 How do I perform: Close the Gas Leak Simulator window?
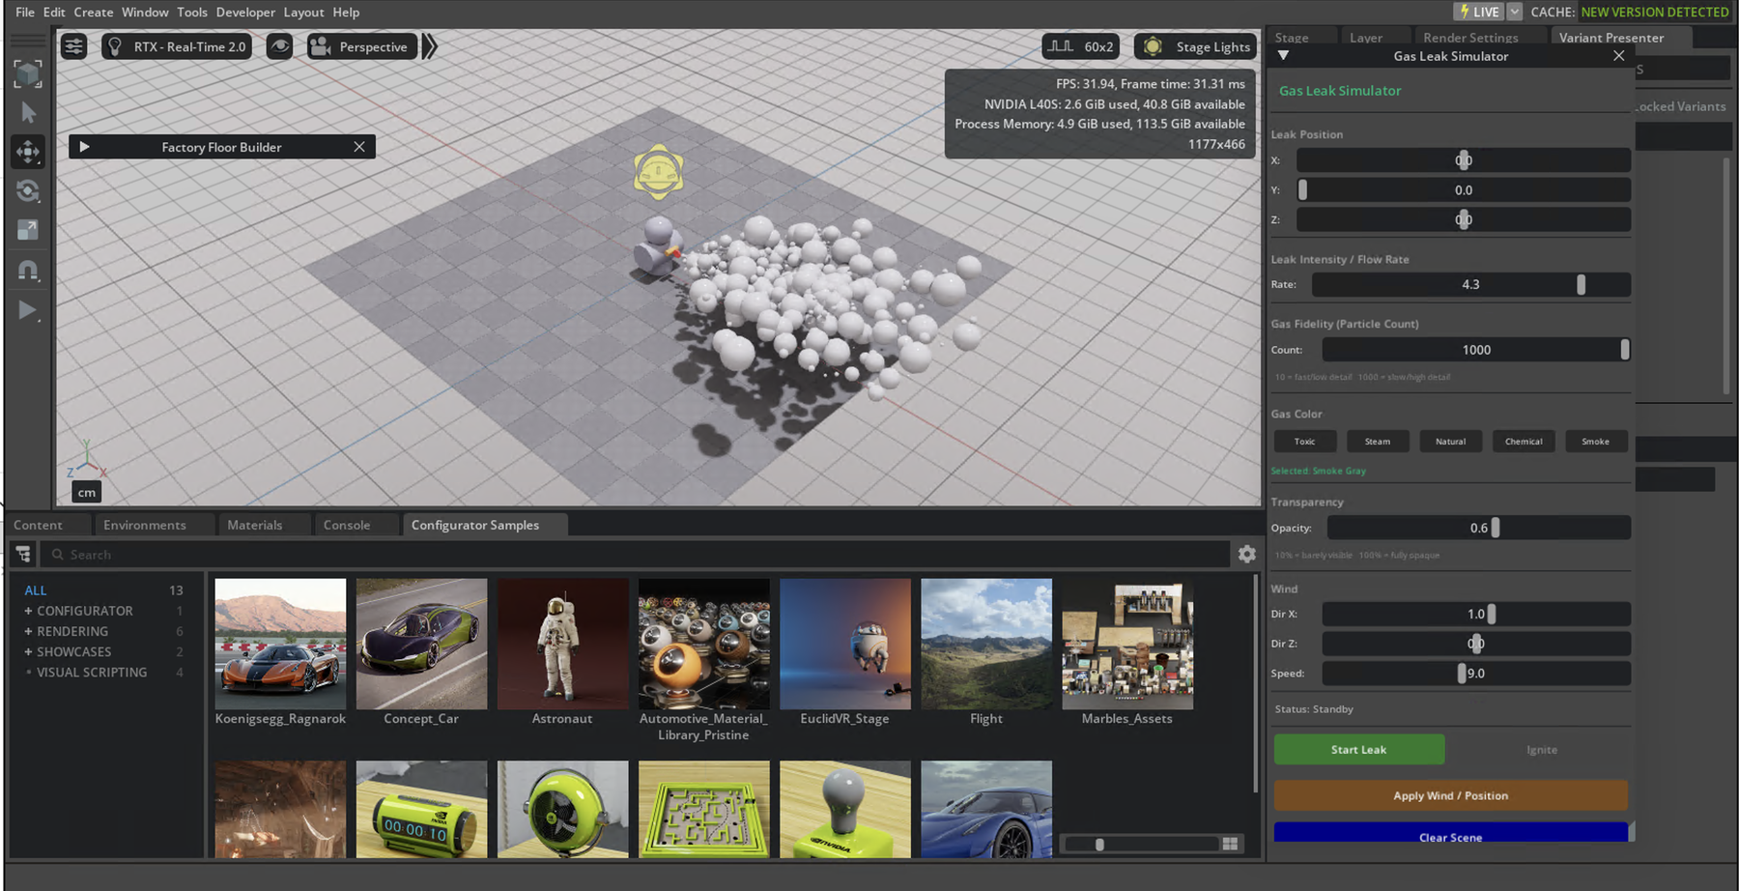(x=1619, y=56)
